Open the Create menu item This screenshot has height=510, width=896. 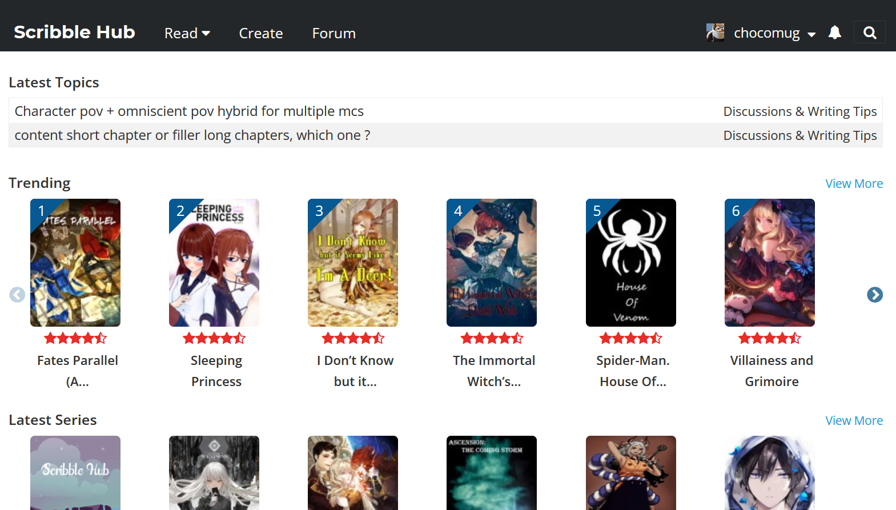260,33
